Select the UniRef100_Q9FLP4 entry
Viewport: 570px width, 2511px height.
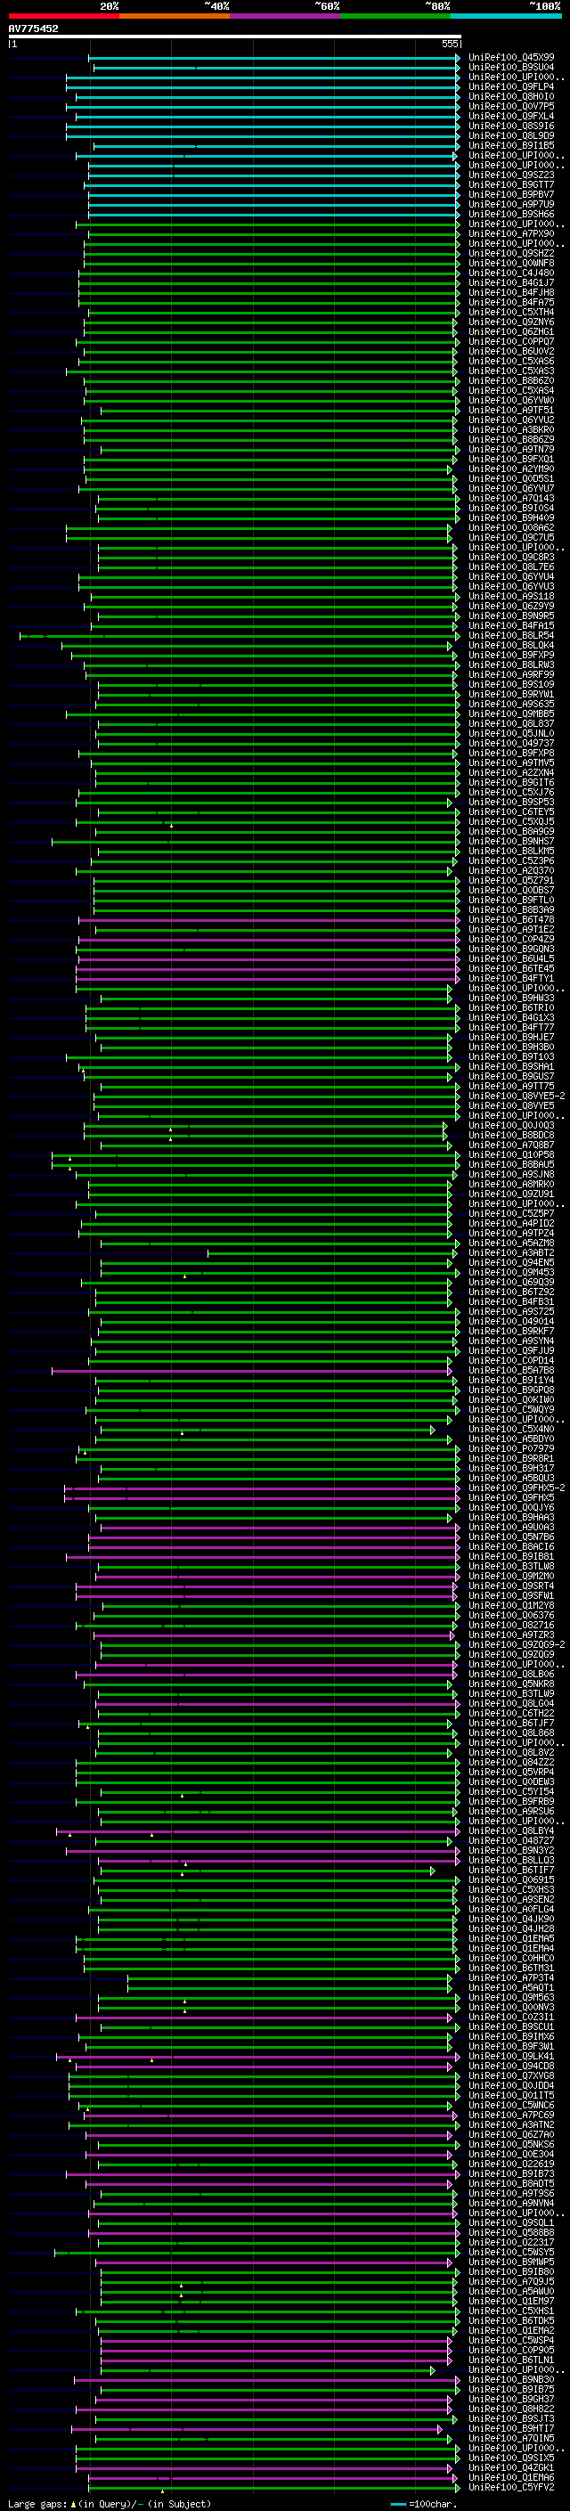(510, 86)
